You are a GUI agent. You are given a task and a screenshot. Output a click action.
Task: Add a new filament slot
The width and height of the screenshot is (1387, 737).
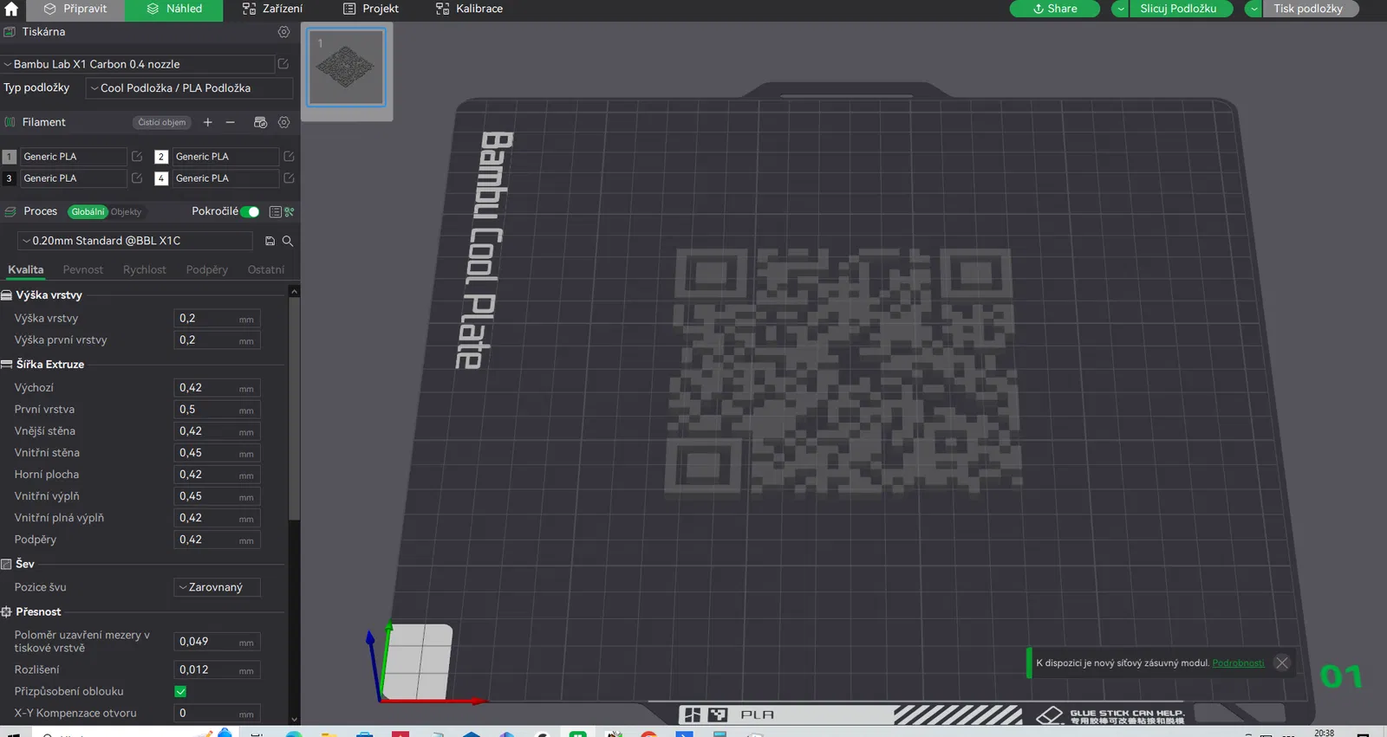tap(207, 122)
